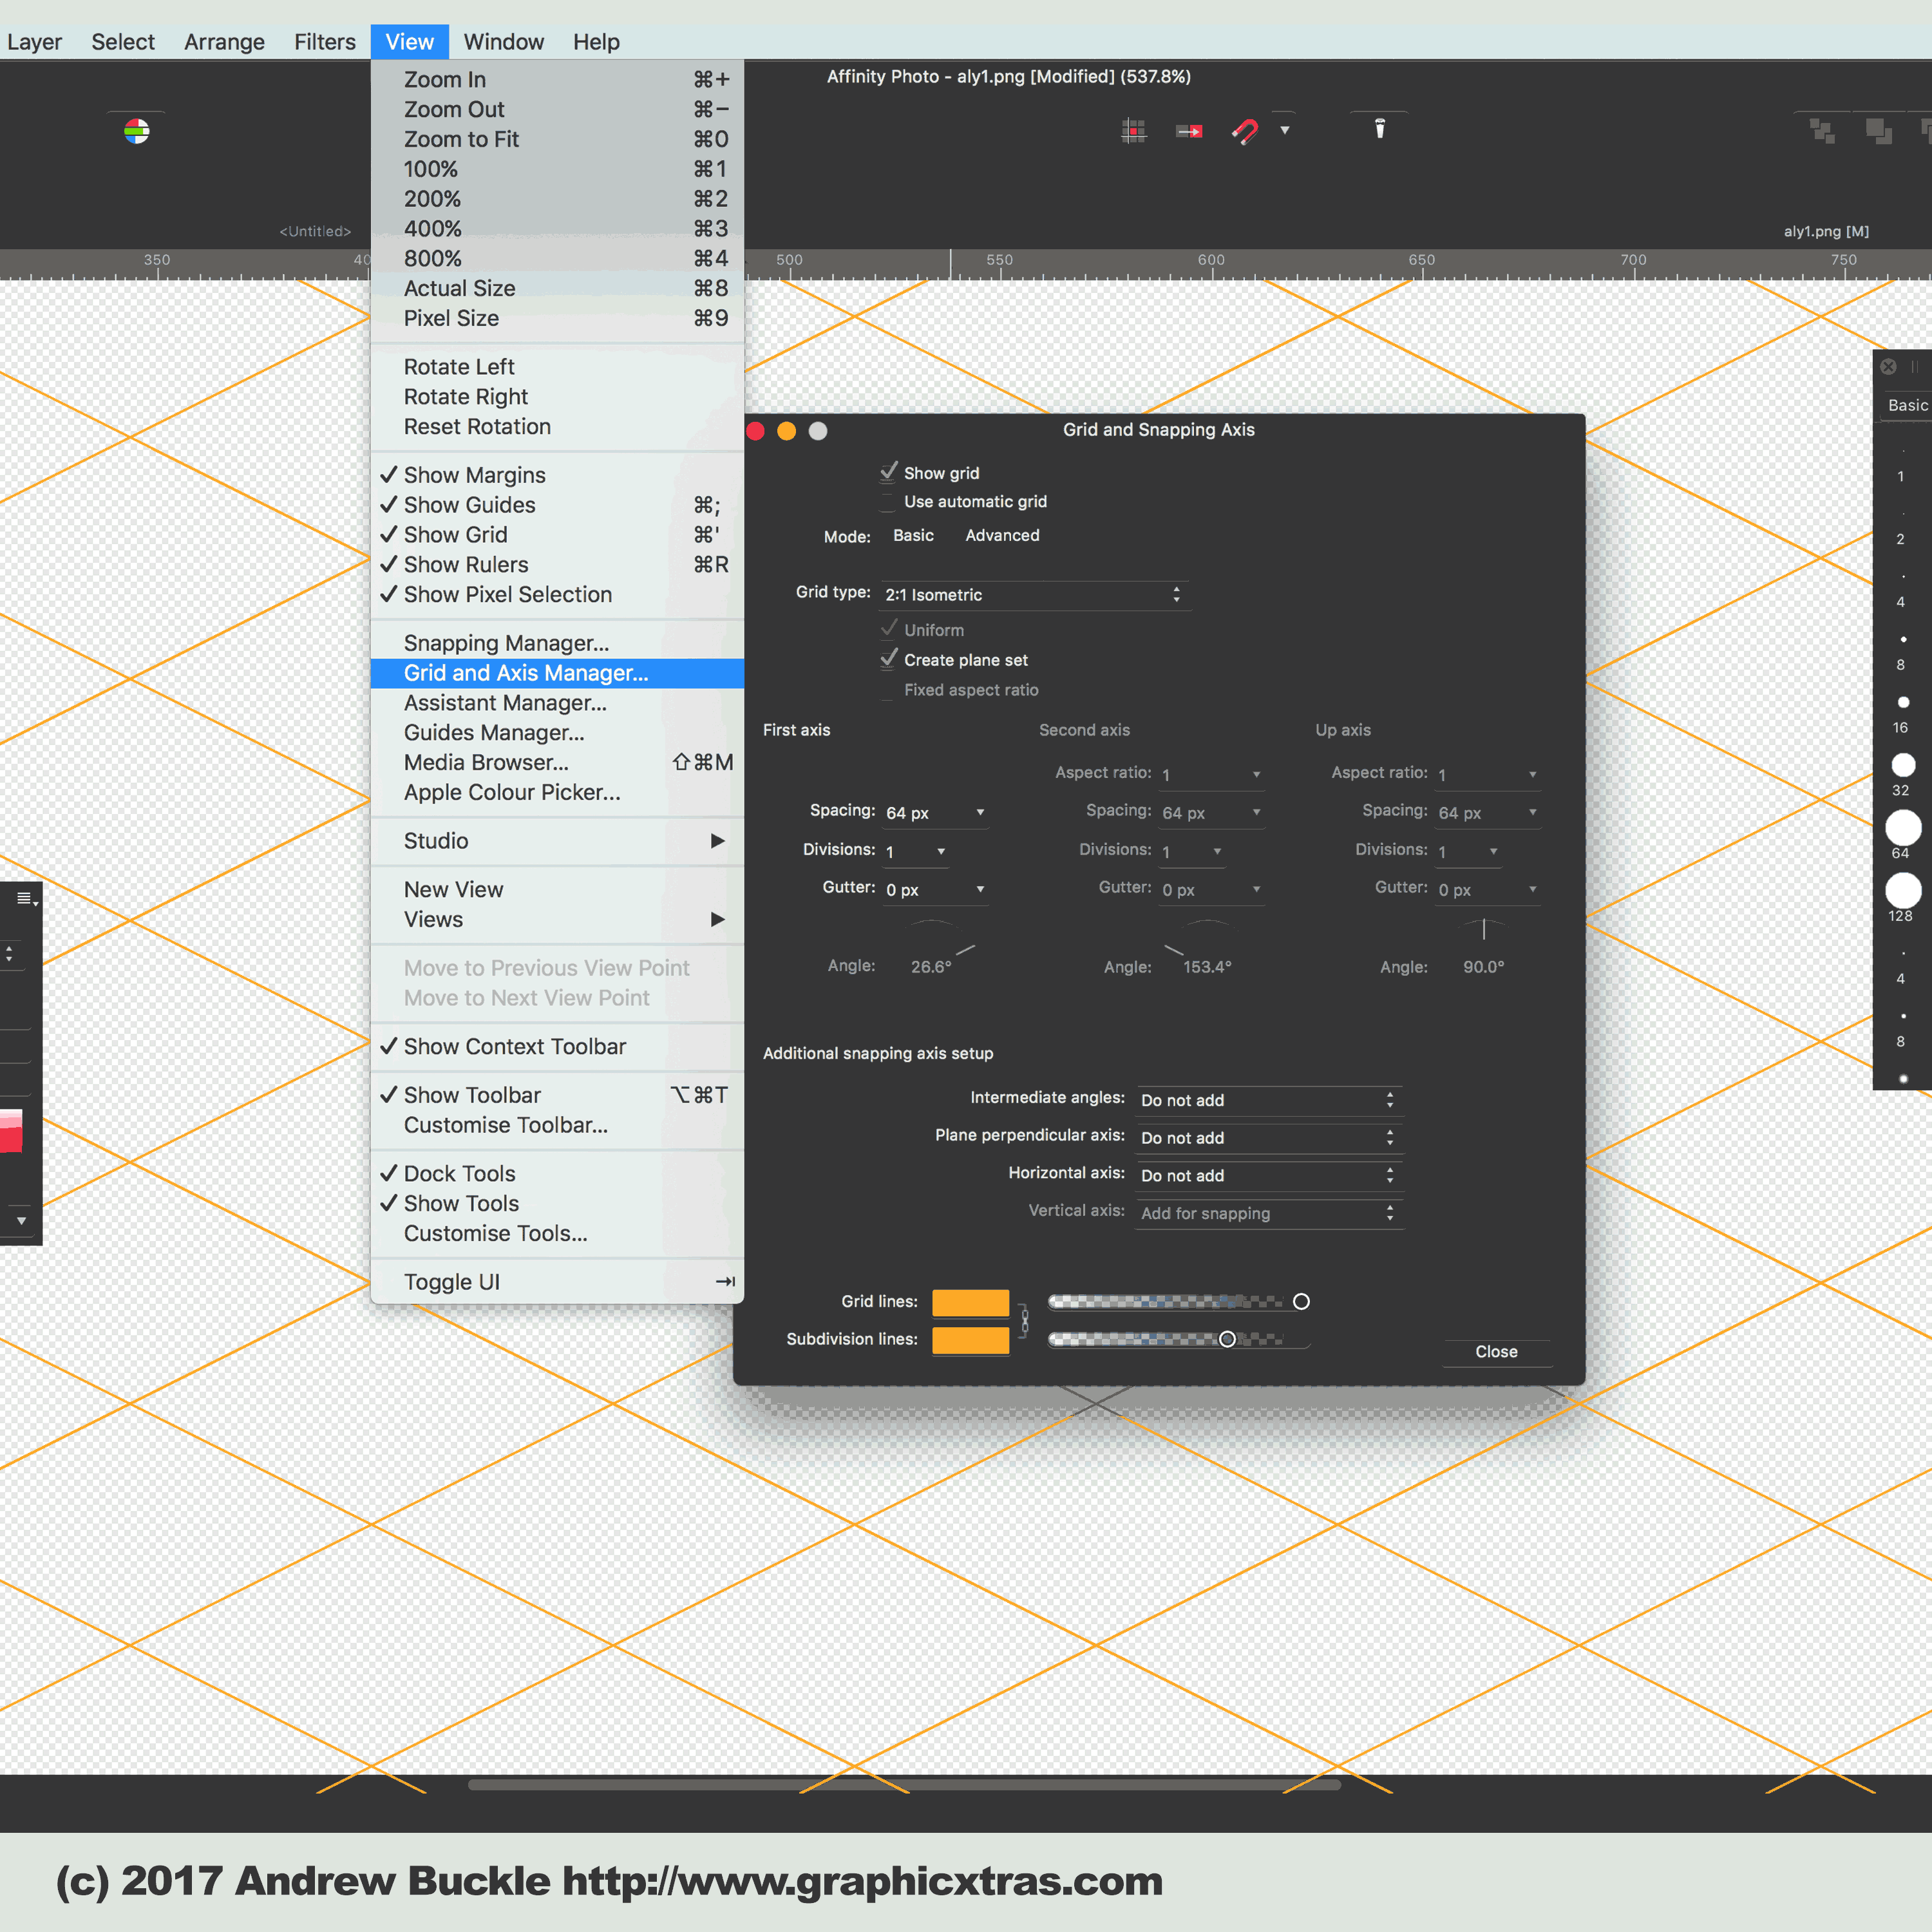Choose Zoom to Fit from the View menu
The image size is (1932, 1932).
(557, 140)
